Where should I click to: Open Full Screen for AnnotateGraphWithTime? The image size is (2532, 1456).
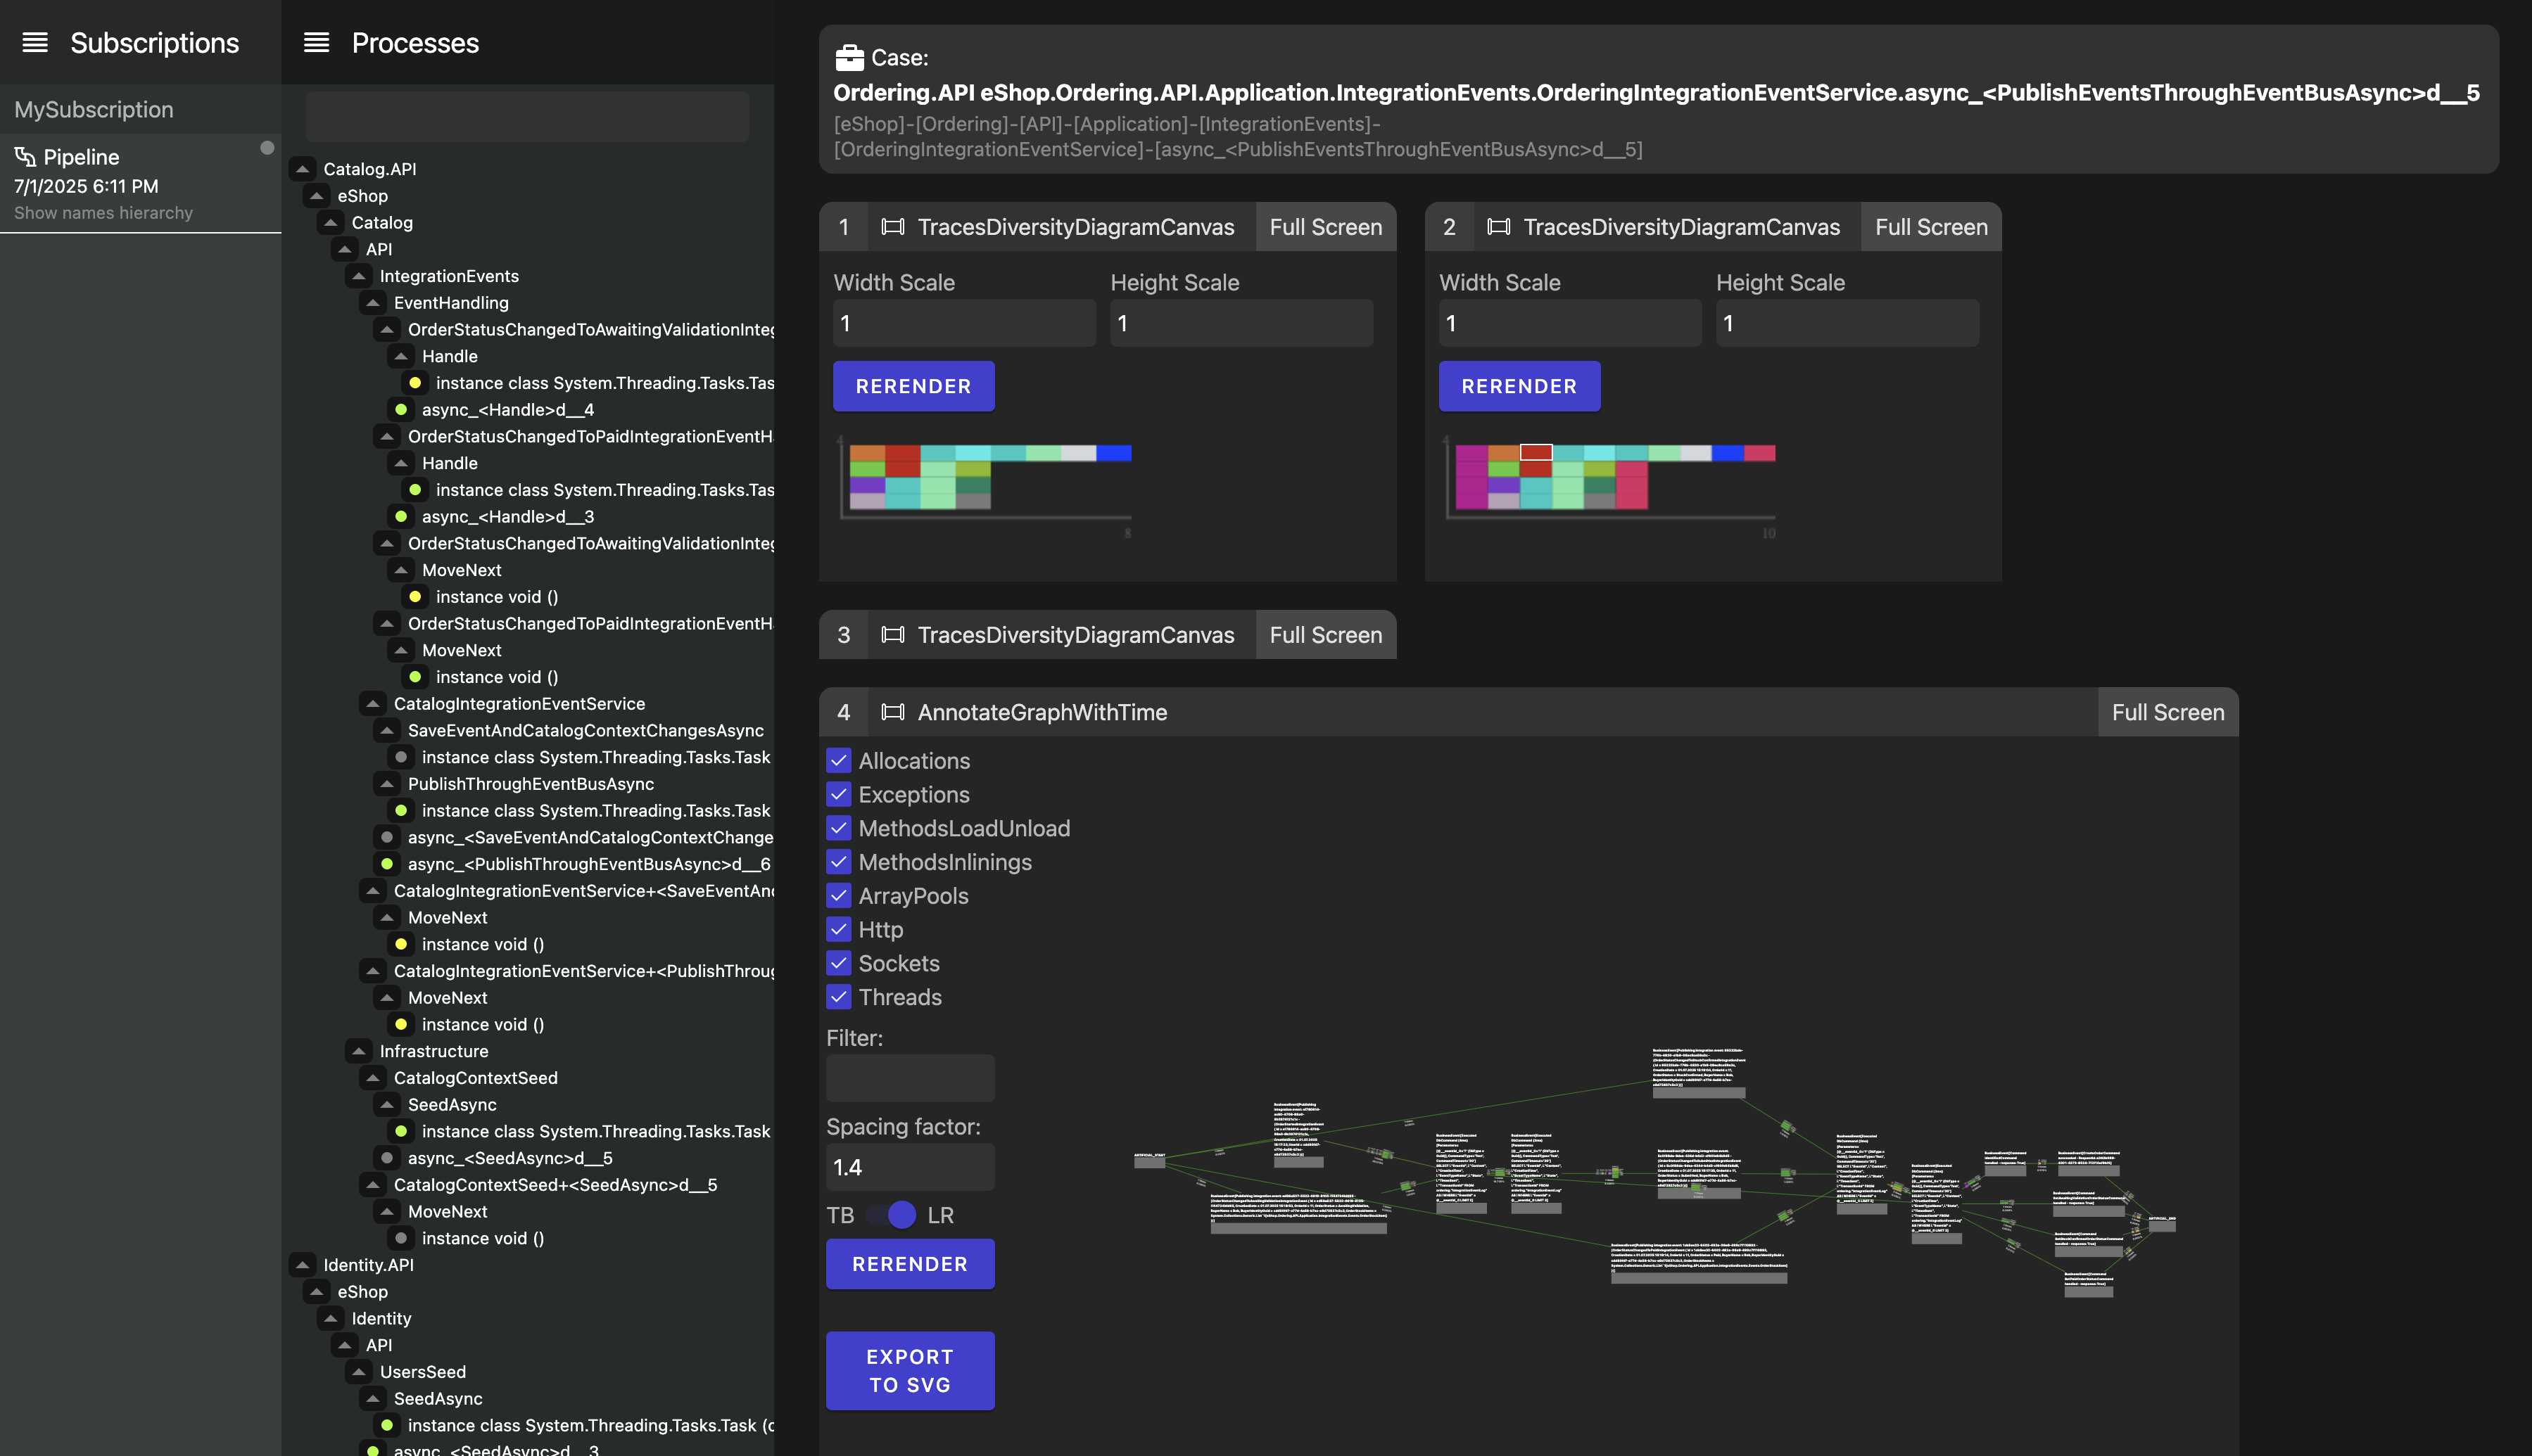tap(2168, 712)
